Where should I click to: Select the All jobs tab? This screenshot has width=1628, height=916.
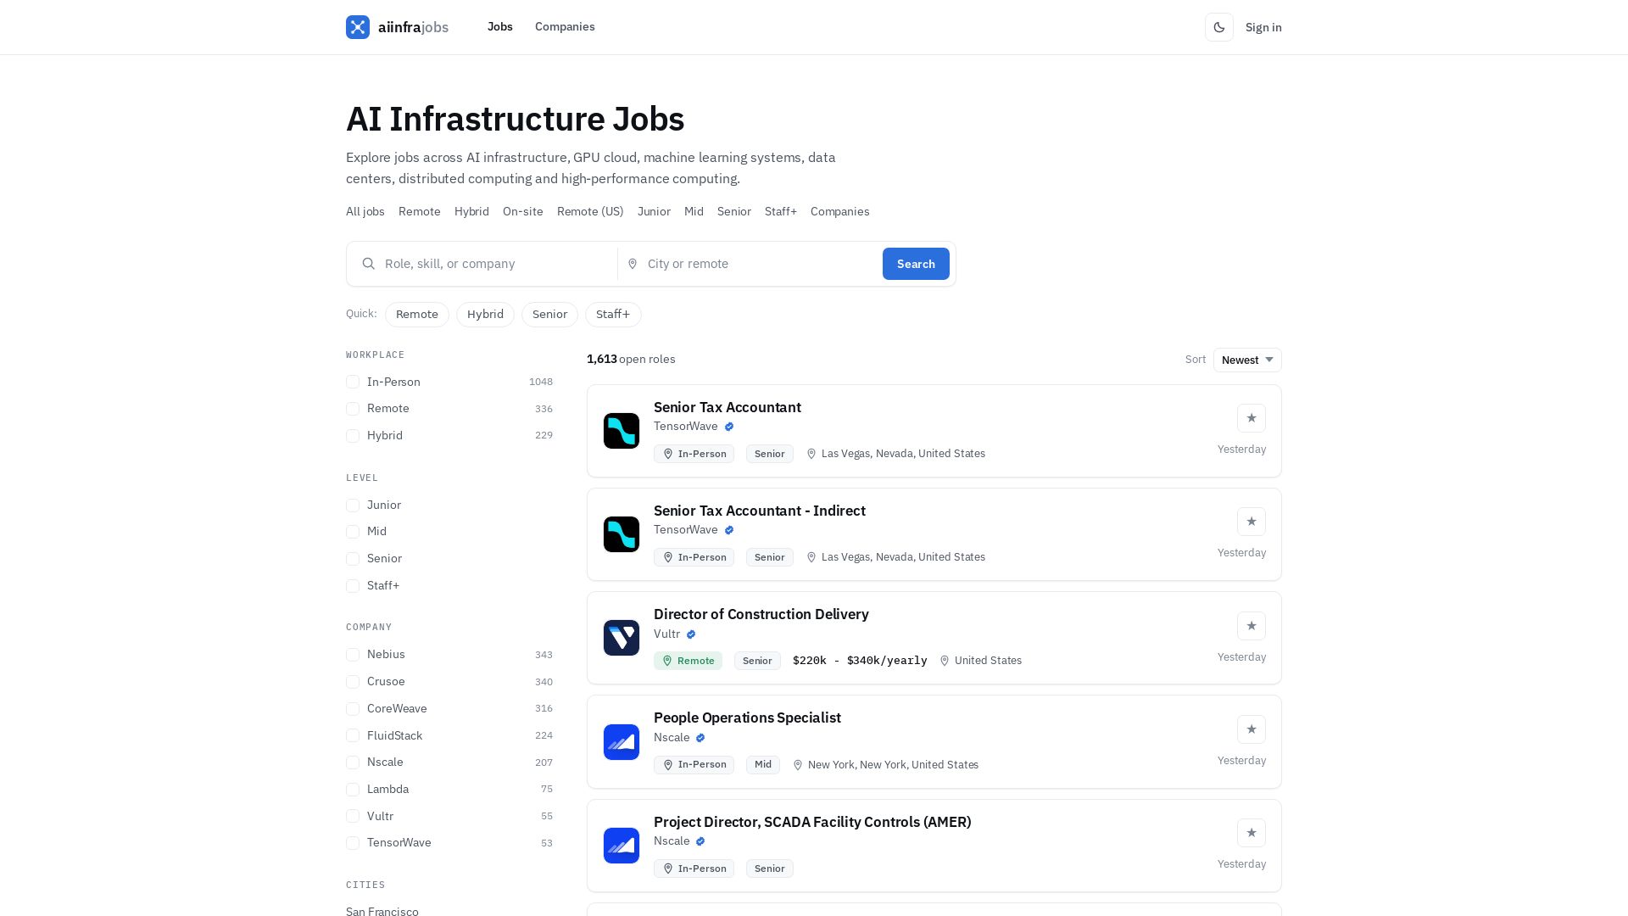(x=365, y=212)
